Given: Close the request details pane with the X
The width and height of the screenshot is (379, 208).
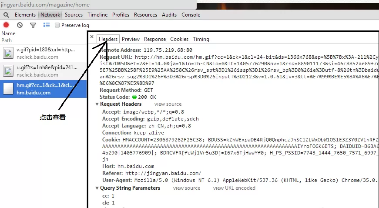Looking at the screenshot, I should (92, 37).
